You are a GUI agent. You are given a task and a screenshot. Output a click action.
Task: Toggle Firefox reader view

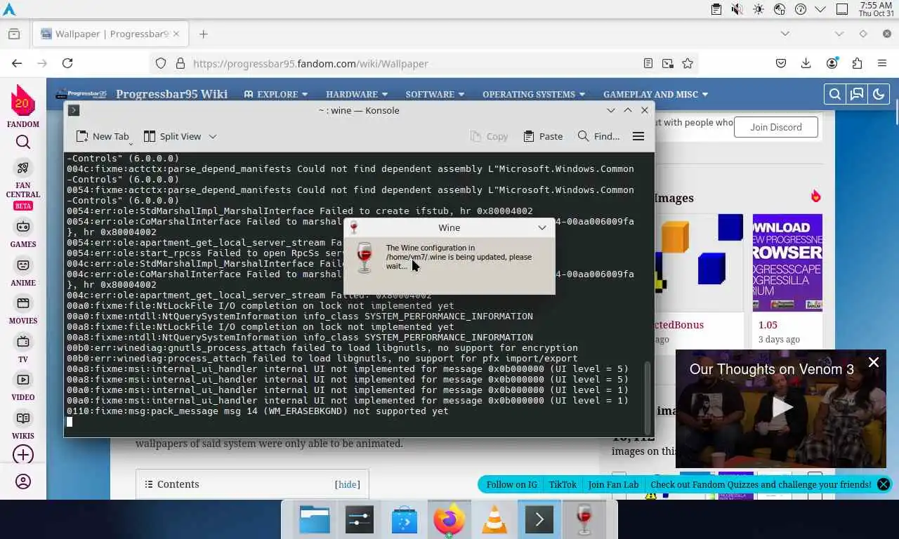[648, 63]
